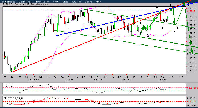Open the Time Scale menu
Screen dimensions: 198x108
42,2
